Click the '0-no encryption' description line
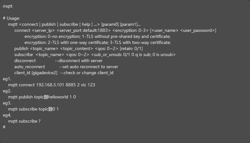Viewport: 250px width, 143px height. tap(97, 37)
